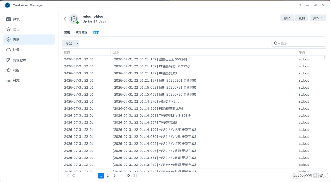Select log row 日期 20260801 更新完成
Image resolution: width=331 pixels, height=182 pixels.
pos(194,81)
